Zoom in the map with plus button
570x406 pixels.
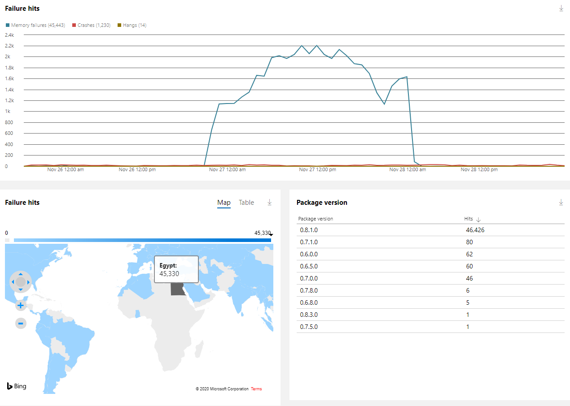(x=21, y=305)
